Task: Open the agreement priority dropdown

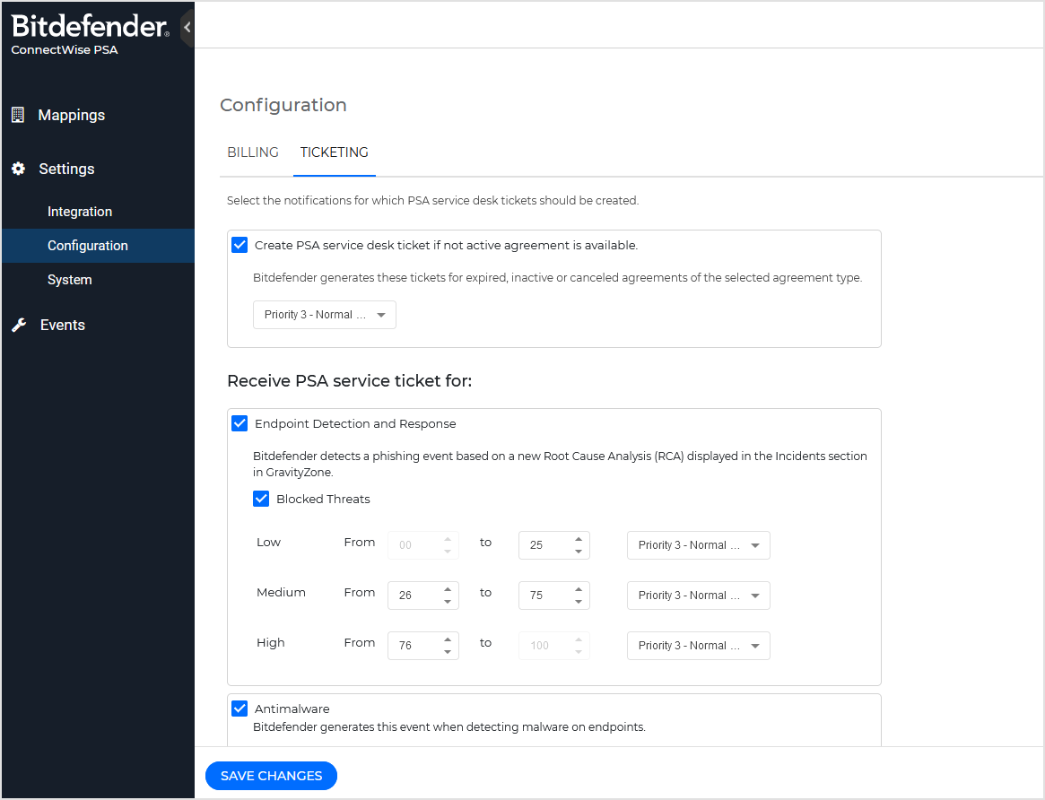Action: click(x=324, y=315)
